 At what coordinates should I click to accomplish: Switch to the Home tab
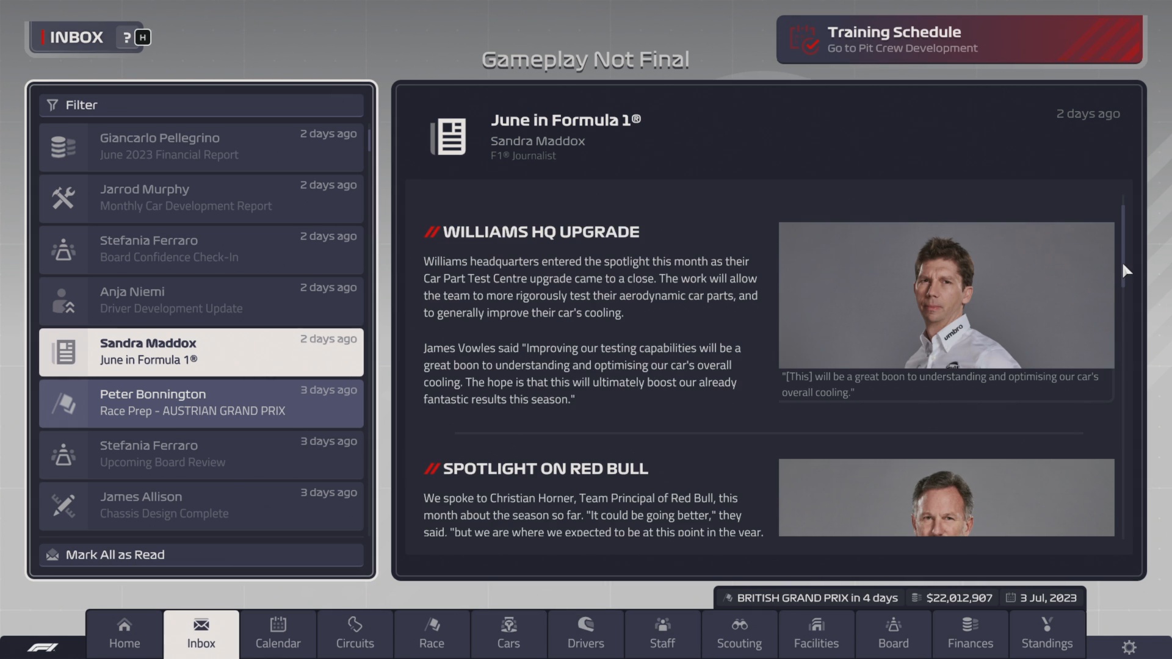tap(124, 633)
